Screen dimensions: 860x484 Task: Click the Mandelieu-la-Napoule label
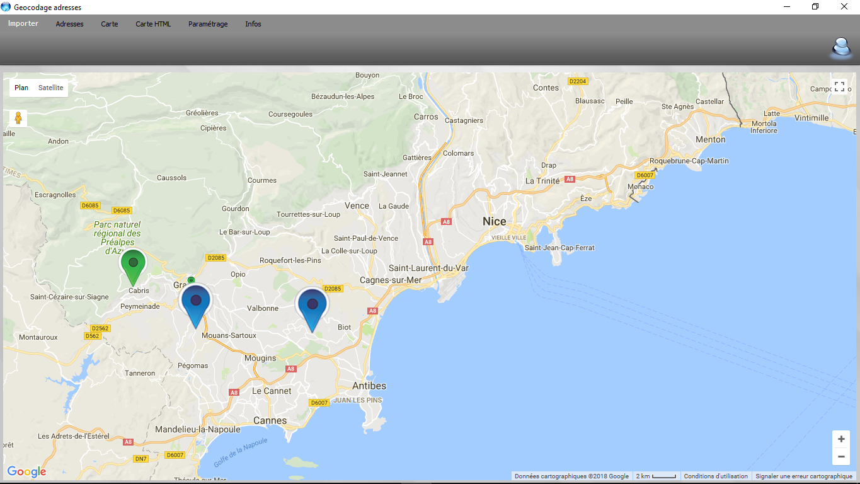[x=198, y=429]
